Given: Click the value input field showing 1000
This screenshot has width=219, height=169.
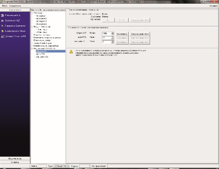Looking at the screenshot, I should (x=107, y=34).
